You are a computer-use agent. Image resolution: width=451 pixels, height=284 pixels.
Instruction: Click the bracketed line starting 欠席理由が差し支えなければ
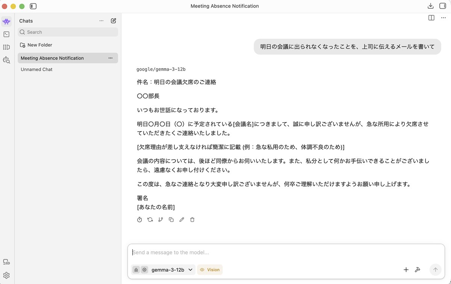[x=241, y=147]
